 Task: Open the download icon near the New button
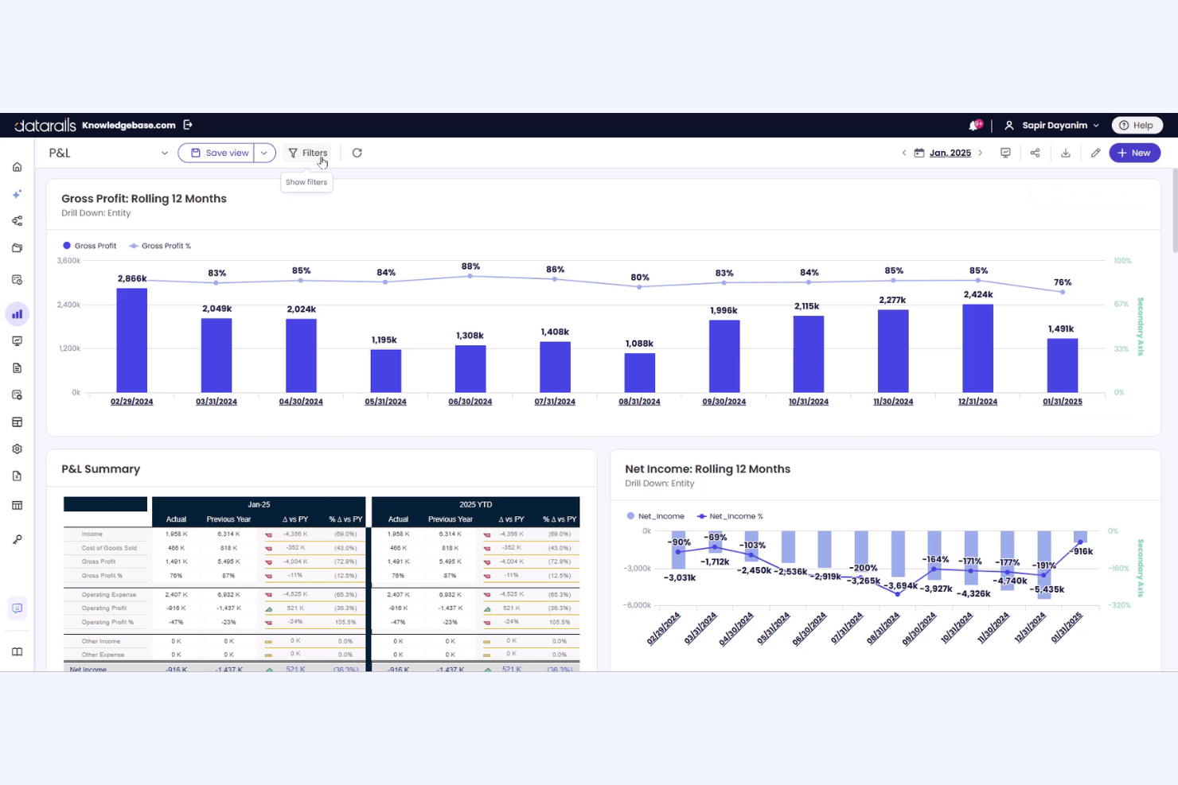(x=1066, y=152)
